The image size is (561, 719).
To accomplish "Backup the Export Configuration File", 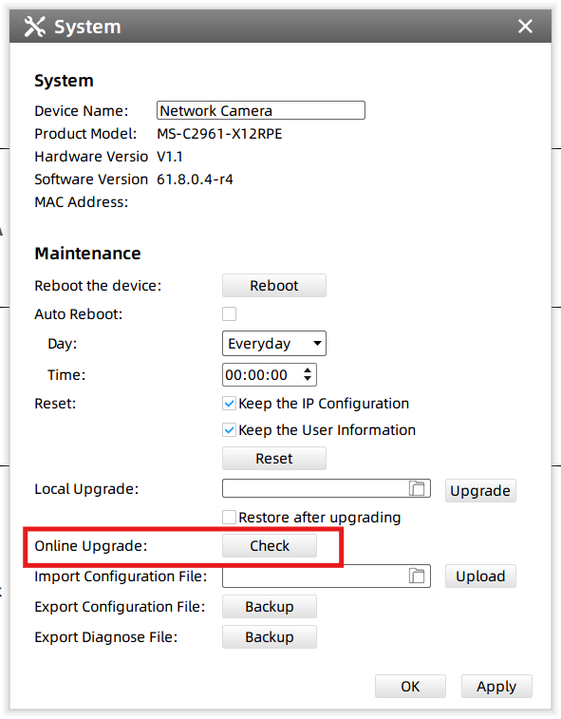I will (x=270, y=607).
